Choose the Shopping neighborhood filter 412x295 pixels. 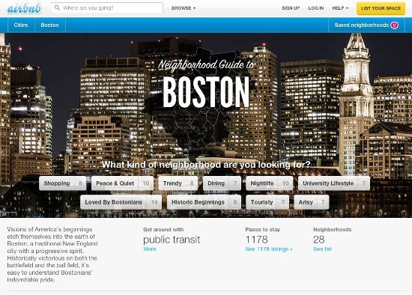(62, 183)
